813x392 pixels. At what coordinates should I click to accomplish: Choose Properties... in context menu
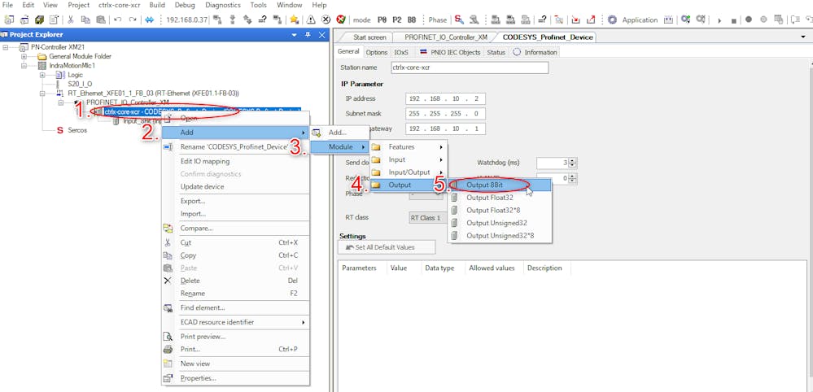[x=237, y=378]
